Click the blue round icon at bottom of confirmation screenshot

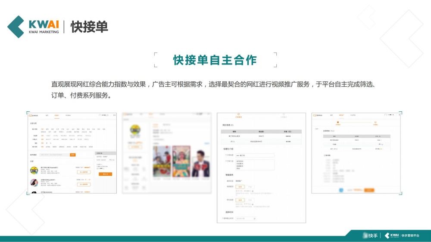[x=341, y=190]
